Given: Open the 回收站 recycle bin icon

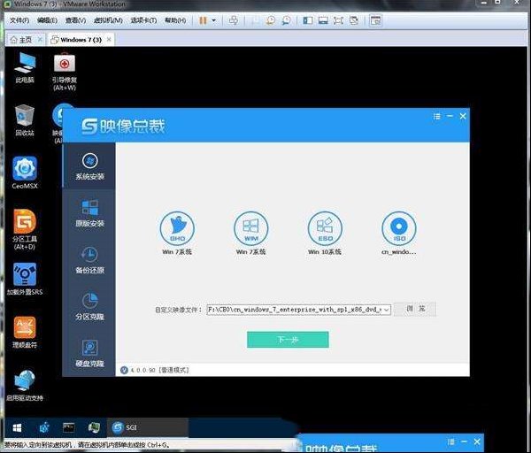Looking at the screenshot, I should [x=25, y=120].
